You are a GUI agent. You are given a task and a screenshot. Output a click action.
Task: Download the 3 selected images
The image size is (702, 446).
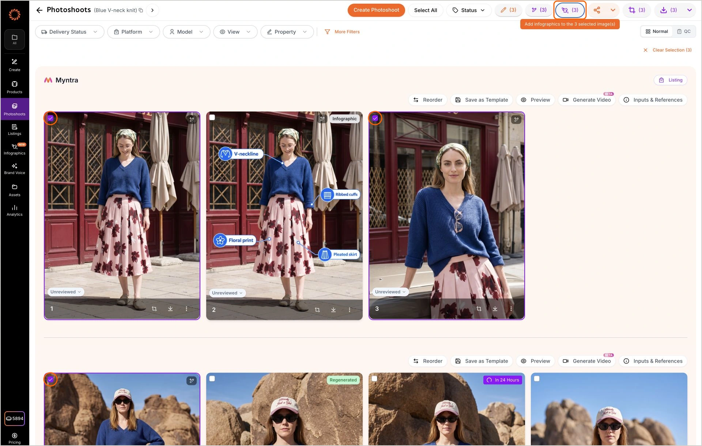point(668,10)
